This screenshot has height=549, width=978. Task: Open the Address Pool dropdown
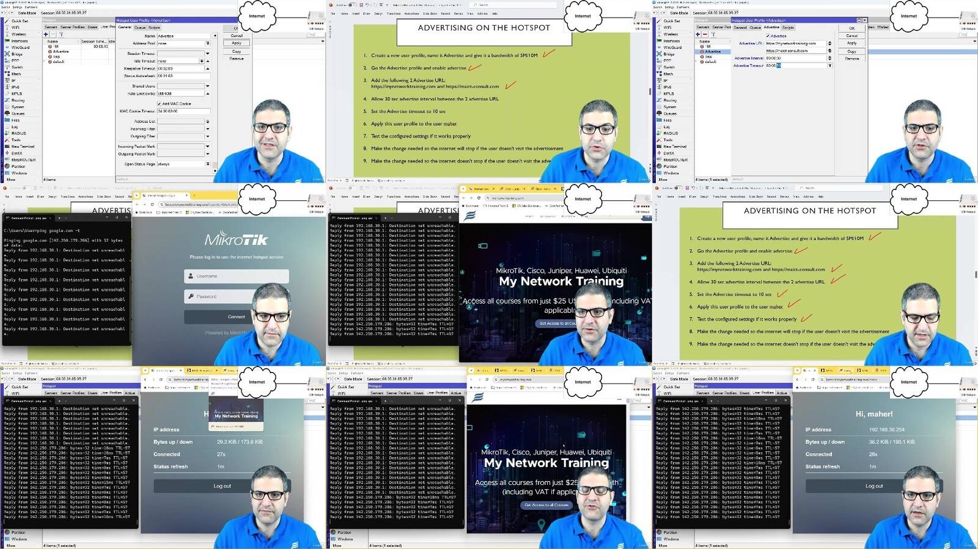[207, 43]
